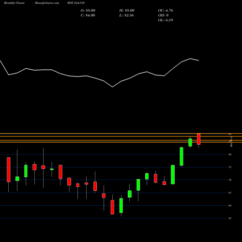Click the 55 price axis label
Screen dimensions: 242x242
coord(230,218)
